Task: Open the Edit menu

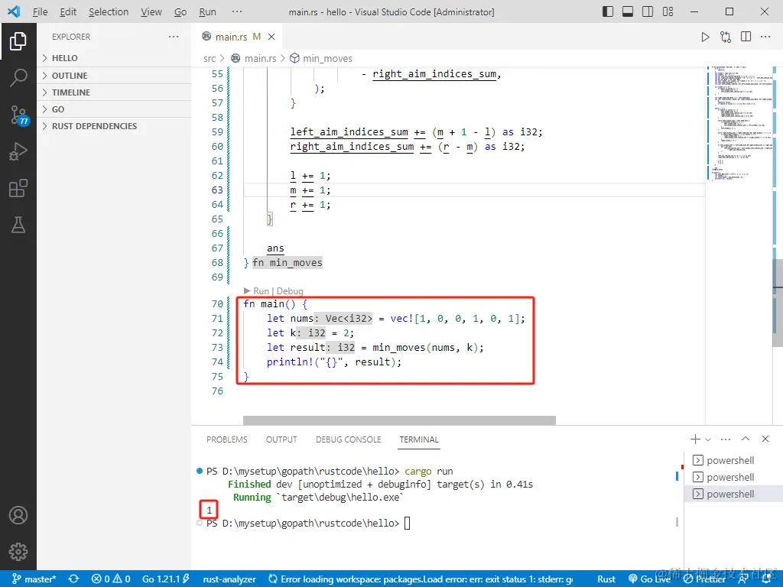Action: point(68,11)
